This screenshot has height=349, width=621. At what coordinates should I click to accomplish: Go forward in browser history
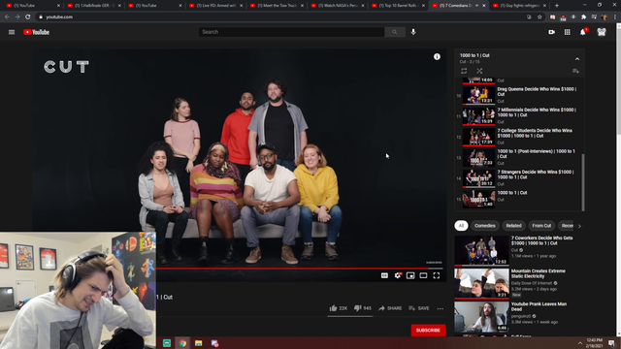coord(17,17)
